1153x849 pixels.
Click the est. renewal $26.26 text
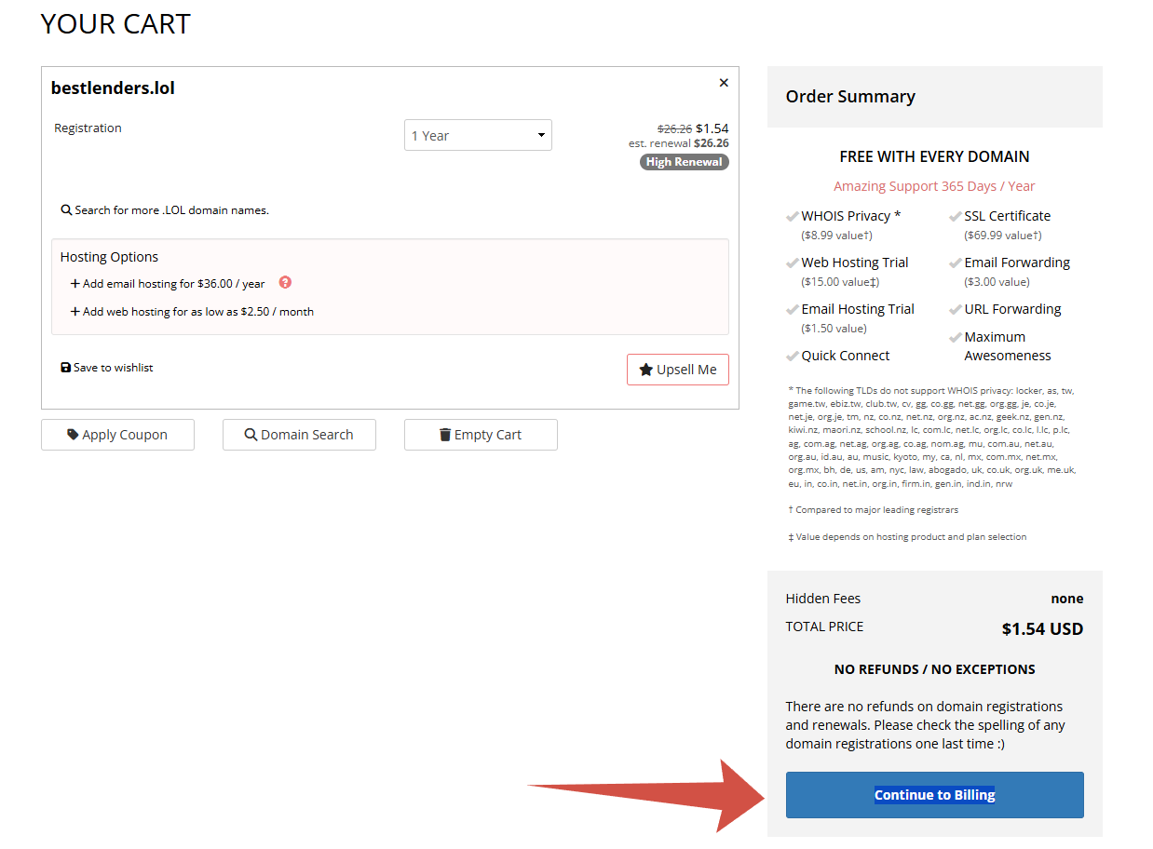tap(679, 143)
